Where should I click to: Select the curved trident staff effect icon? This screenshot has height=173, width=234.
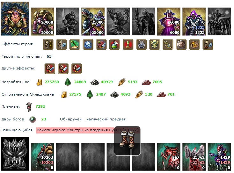(168, 44)
